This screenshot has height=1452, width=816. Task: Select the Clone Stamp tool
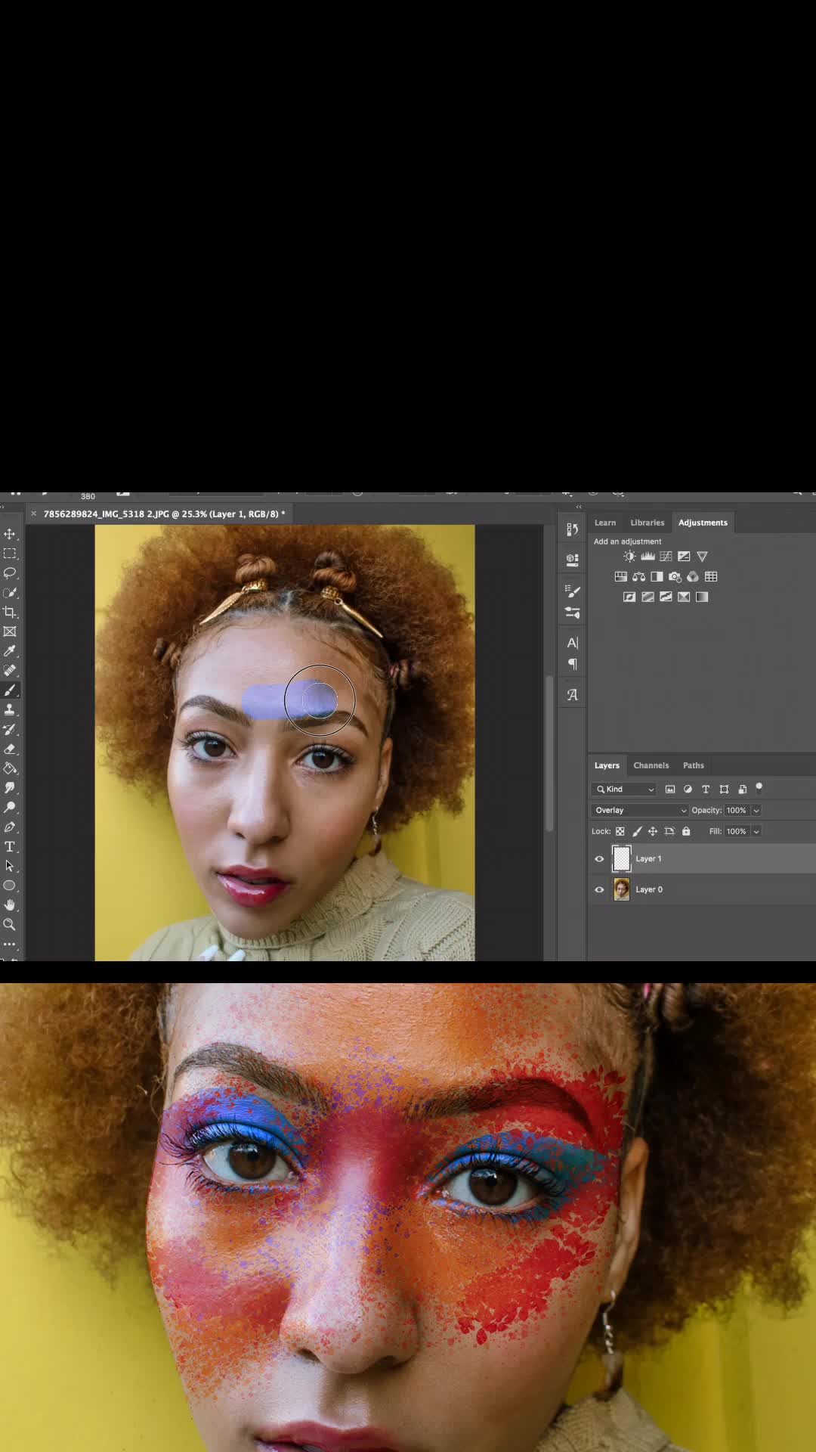(10, 709)
